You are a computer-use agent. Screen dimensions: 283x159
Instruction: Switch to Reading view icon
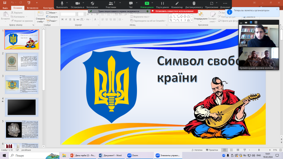tap(238, 150)
